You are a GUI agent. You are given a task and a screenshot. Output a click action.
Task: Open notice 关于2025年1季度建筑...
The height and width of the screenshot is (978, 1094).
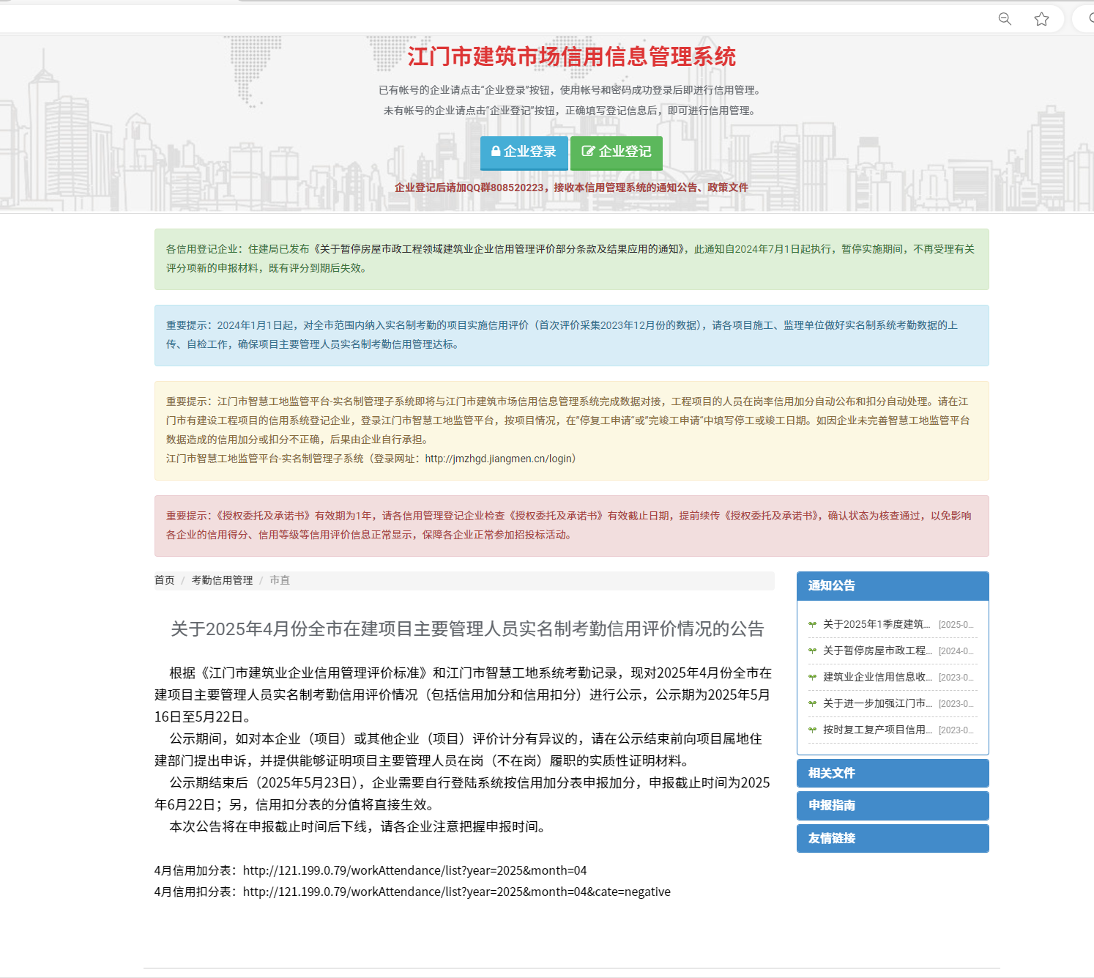[x=877, y=624]
